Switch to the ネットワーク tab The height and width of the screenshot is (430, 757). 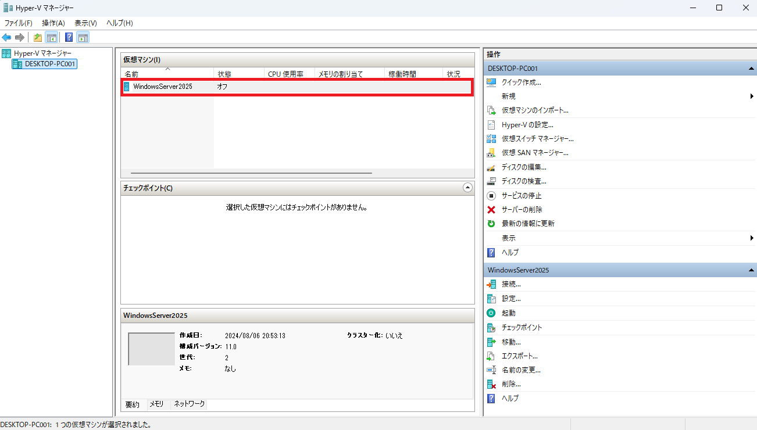(190, 404)
